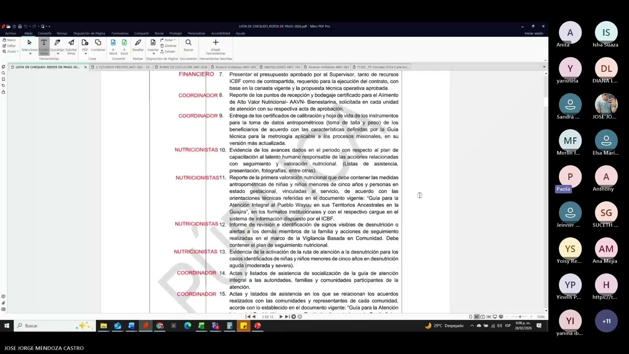Click Extraer pages option
This screenshot has height=354, width=629.
pos(168,51)
